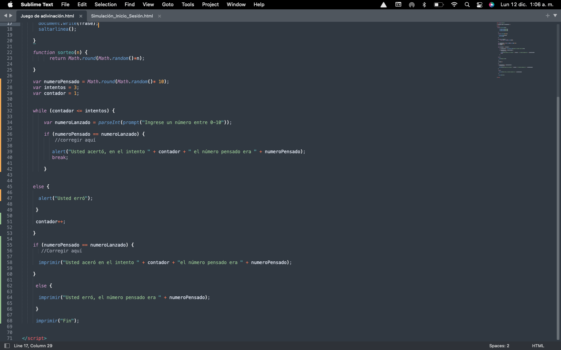Open the Apple menu
This screenshot has height=350, width=561.
(x=10, y=5)
